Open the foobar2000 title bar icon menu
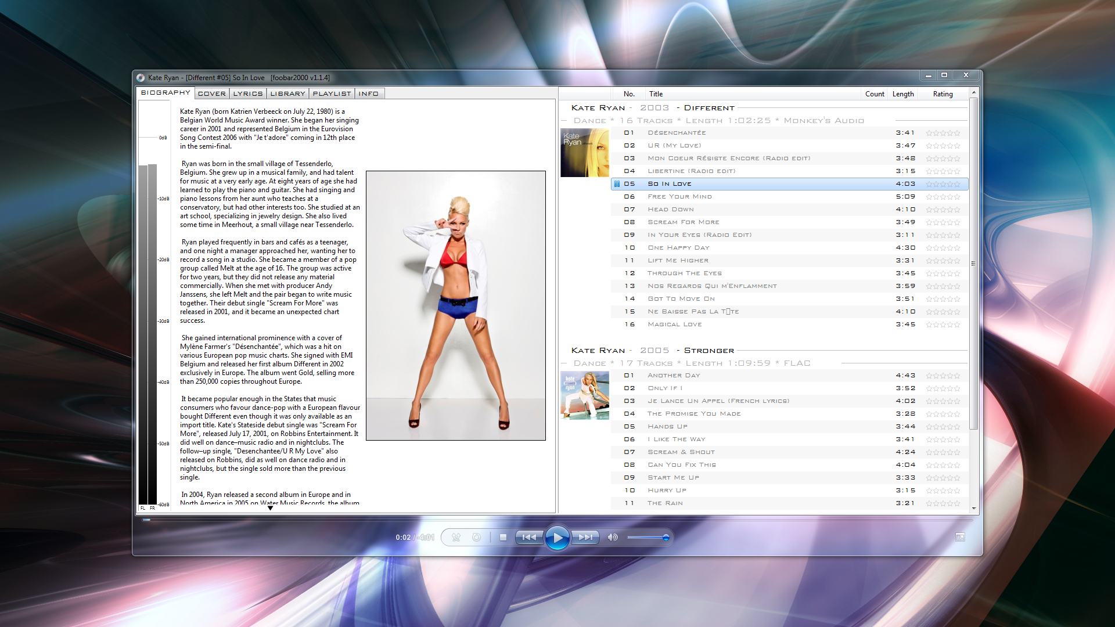This screenshot has height=627, width=1115. coord(141,78)
